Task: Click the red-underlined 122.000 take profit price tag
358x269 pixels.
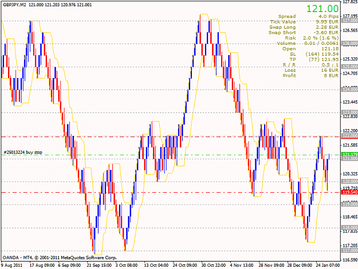Action: (x=349, y=136)
